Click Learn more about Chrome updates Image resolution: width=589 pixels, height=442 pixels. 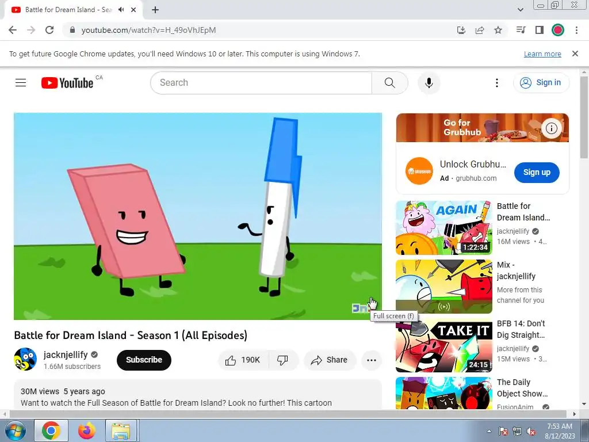pos(542,54)
